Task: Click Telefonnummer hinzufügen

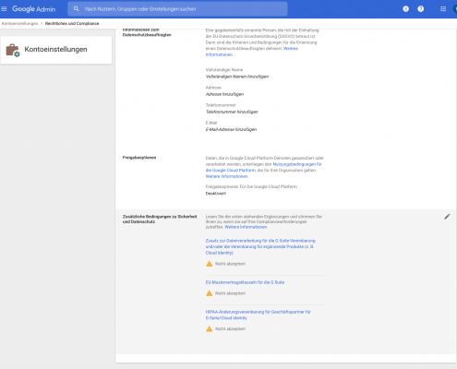Action: click(x=232, y=112)
